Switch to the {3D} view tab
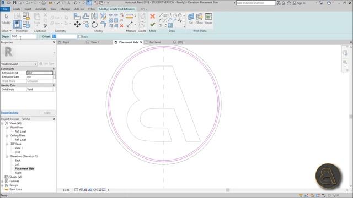This screenshot has width=353, height=198. 180,42
